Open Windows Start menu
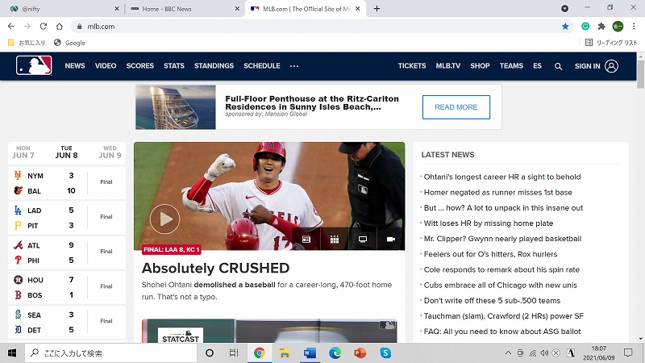 pos(12,353)
